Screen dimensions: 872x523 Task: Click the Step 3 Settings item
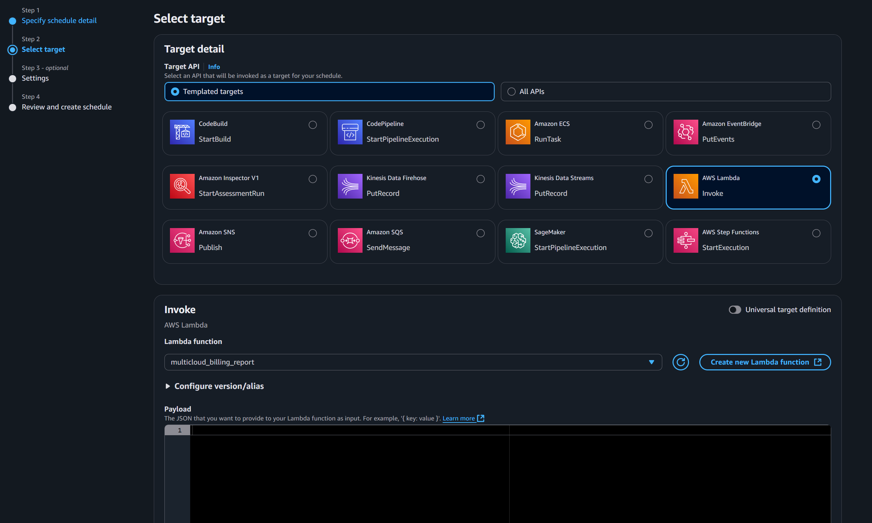(x=35, y=78)
